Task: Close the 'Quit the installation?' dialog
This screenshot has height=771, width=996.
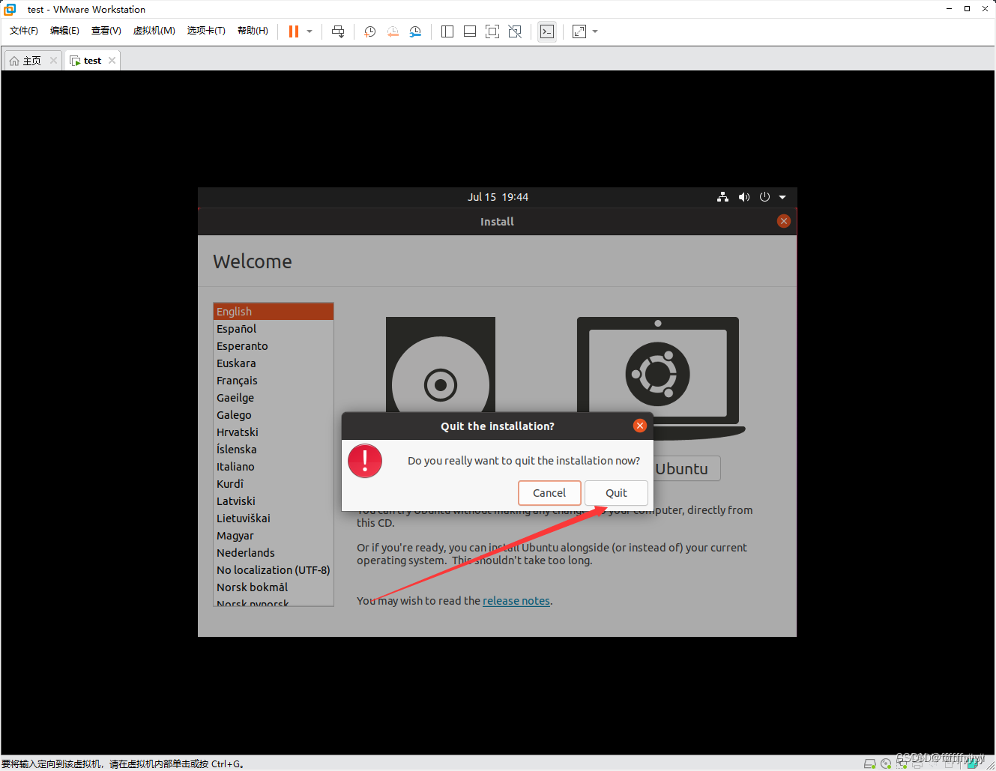Action: point(640,426)
